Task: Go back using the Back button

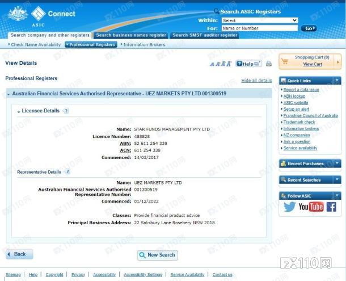Action: 19,254
